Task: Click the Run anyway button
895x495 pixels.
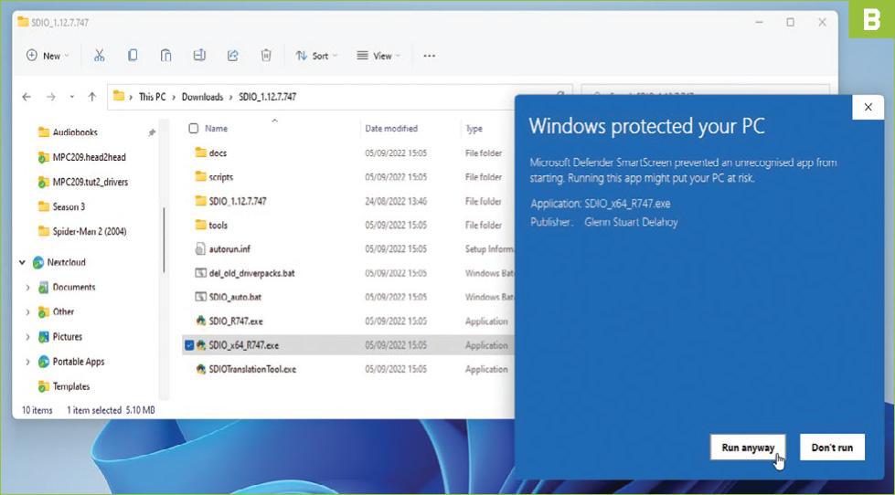Action: click(748, 448)
